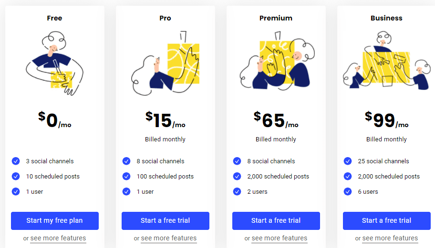This screenshot has height=248, width=435.
Task: Open see more features under Free
Action: pos(58,238)
